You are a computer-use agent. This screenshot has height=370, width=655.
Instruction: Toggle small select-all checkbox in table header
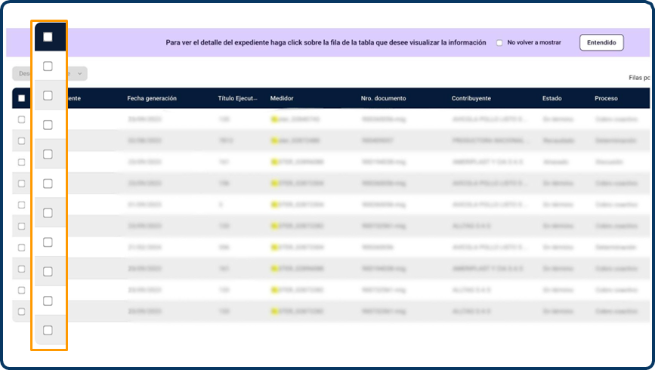pos(21,98)
